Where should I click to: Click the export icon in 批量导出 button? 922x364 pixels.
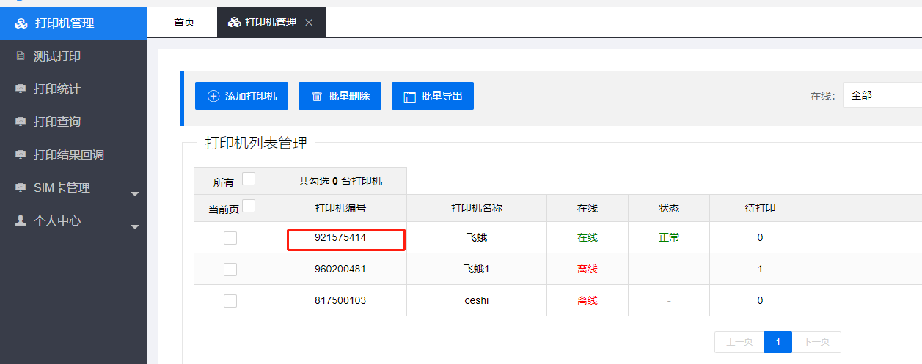coord(410,96)
